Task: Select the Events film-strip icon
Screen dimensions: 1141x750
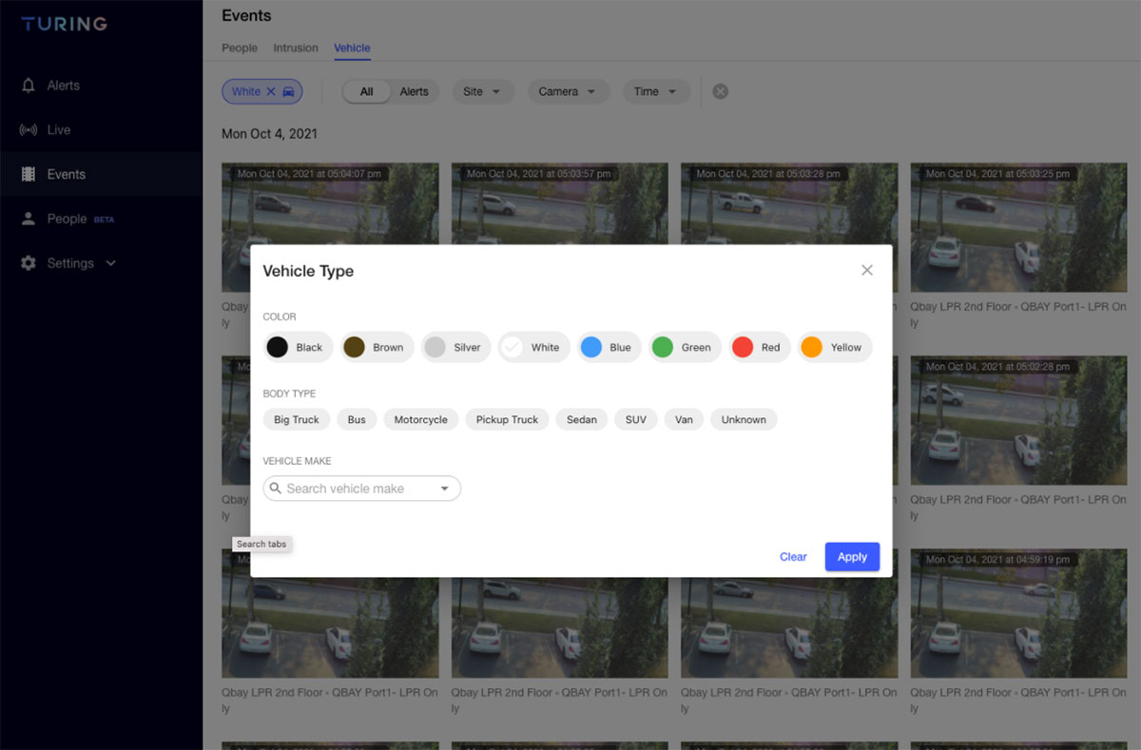Action: pos(29,175)
